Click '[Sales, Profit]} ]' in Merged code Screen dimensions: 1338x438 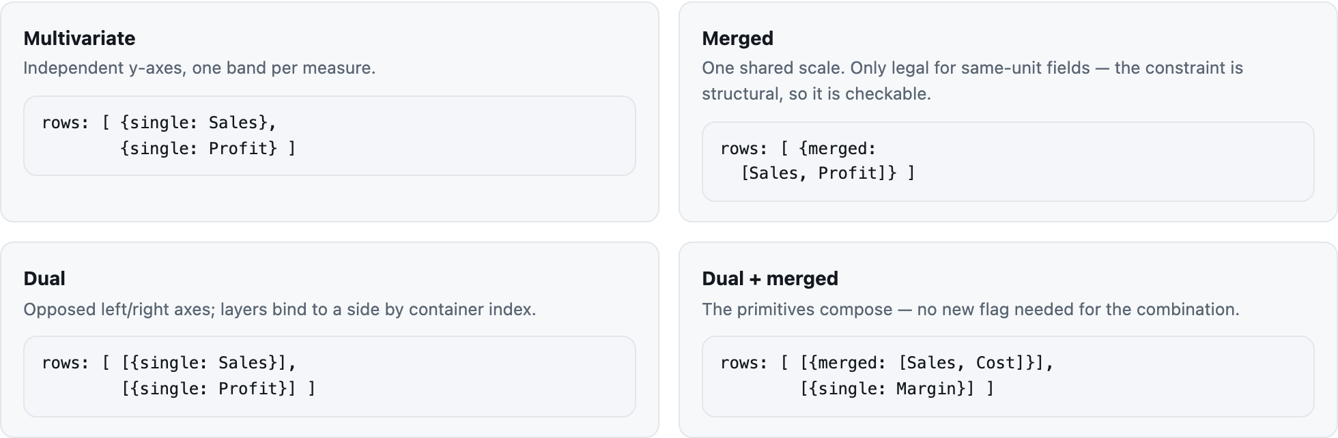828,173
